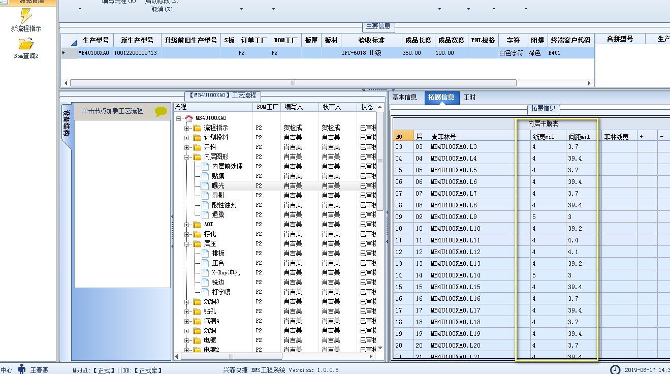Sort by 验收标准 column header

tap(371, 40)
